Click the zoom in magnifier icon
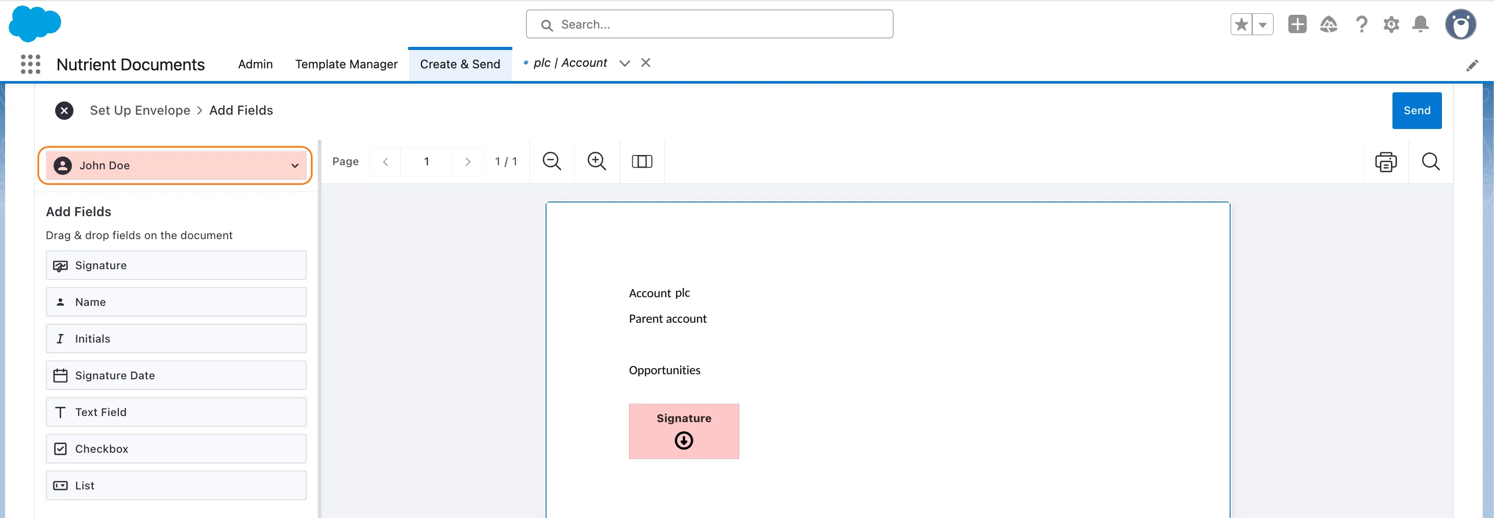Viewport: 1494px width, 518px height. click(597, 161)
